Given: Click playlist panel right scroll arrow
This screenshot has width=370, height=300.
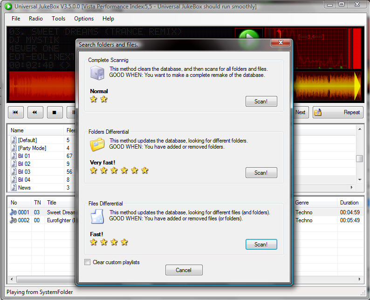Looking at the screenshot, I should tap(352, 187).
